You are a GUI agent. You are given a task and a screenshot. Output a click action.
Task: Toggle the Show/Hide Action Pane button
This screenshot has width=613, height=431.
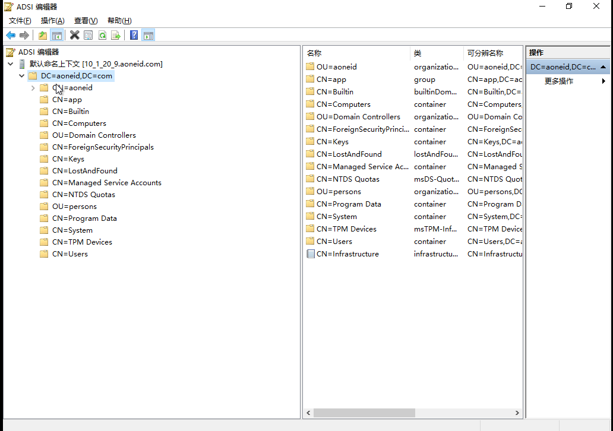(148, 35)
